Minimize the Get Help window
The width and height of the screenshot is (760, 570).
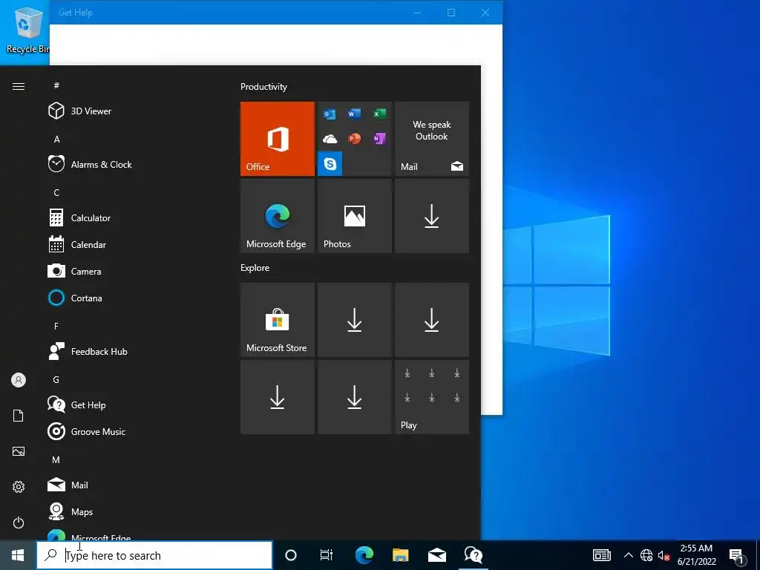click(417, 13)
